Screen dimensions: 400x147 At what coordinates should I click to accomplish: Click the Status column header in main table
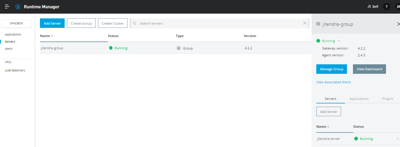point(113,36)
